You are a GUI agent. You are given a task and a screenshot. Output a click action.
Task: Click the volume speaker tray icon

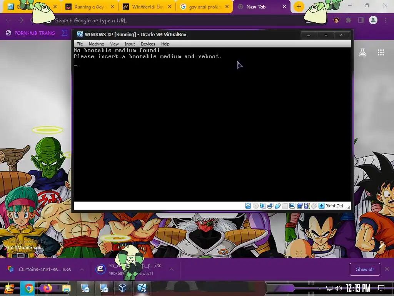click(x=339, y=288)
